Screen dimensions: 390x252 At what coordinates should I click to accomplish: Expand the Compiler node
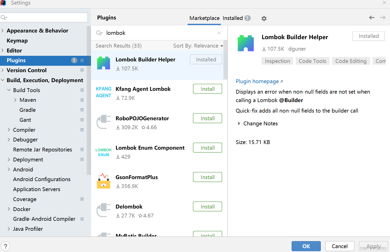pos(9,130)
